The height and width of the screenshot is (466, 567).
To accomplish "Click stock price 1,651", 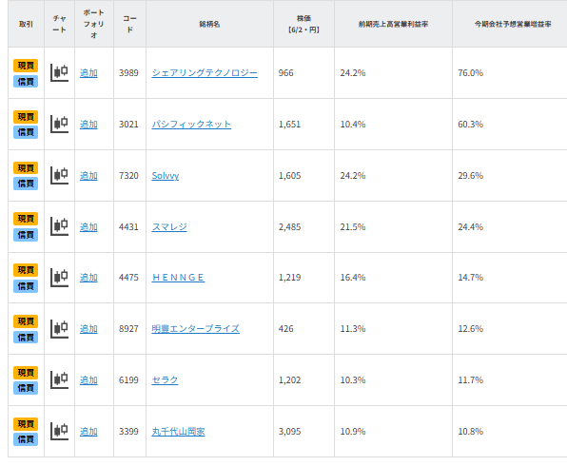I will click(x=289, y=125).
